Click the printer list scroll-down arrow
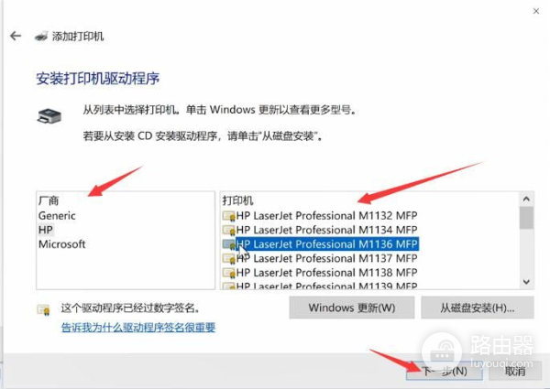The height and width of the screenshot is (389, 550). [x=526, y=282]
